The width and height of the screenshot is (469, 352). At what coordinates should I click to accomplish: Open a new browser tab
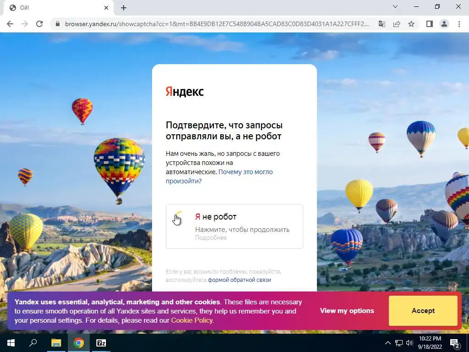[x=124, y=8]
